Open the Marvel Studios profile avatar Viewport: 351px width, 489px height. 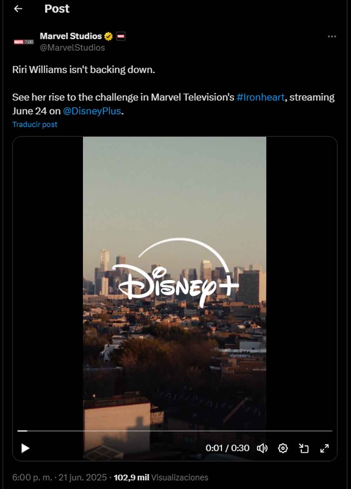(x=24, y=42)
